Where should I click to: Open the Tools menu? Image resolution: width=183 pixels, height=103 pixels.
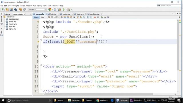49,6
